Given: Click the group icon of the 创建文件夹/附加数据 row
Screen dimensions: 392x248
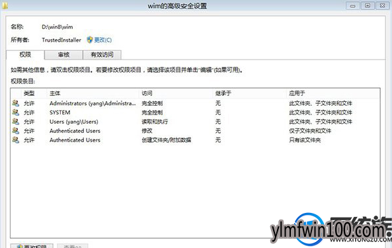Looking at the screenshot, I should [x=15, y=140].
